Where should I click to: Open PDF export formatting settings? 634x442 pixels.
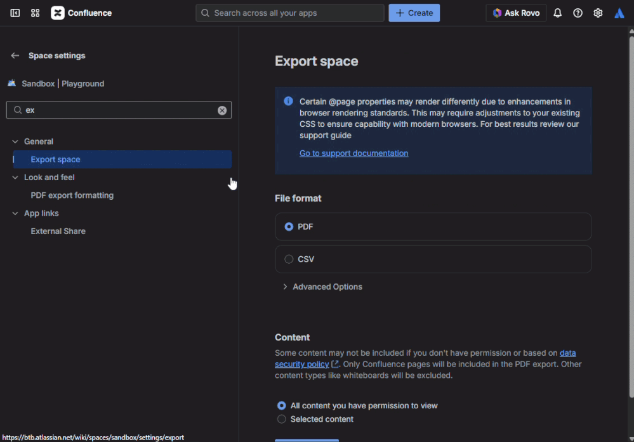[72, 195]
